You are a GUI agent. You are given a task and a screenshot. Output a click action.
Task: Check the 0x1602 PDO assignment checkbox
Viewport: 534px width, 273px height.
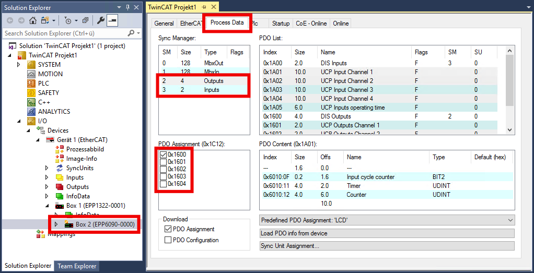coord(163,169)
